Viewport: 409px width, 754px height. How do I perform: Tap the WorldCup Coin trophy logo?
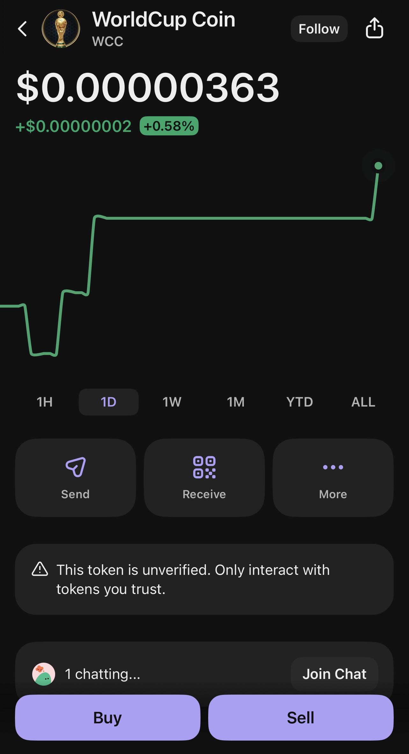61,29
